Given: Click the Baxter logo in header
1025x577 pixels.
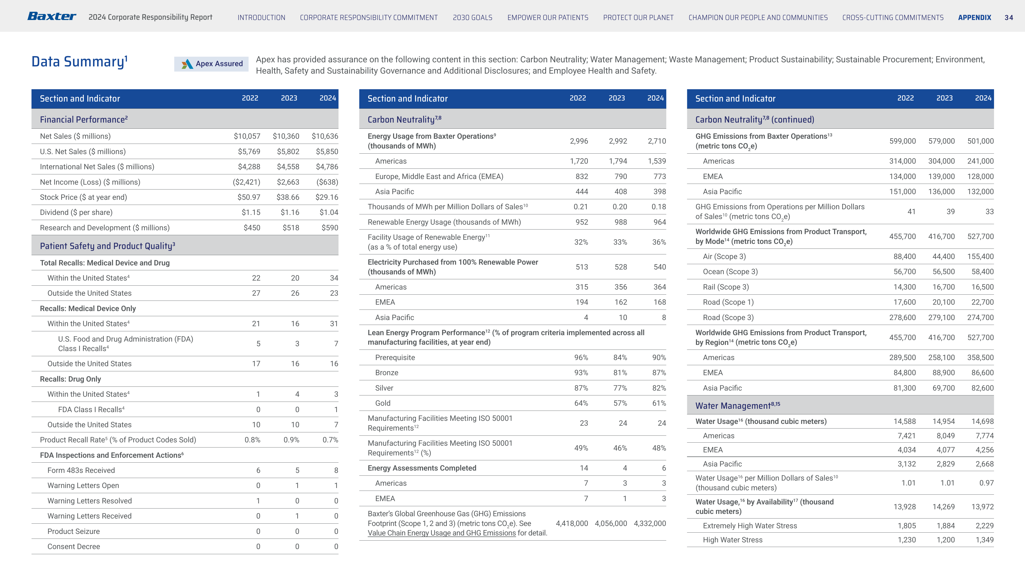Looking at the screenshot, I should [x=52, y=16].
